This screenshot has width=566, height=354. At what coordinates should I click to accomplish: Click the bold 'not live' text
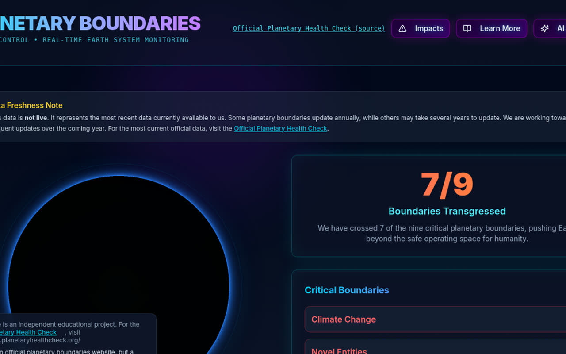point(36,118)
